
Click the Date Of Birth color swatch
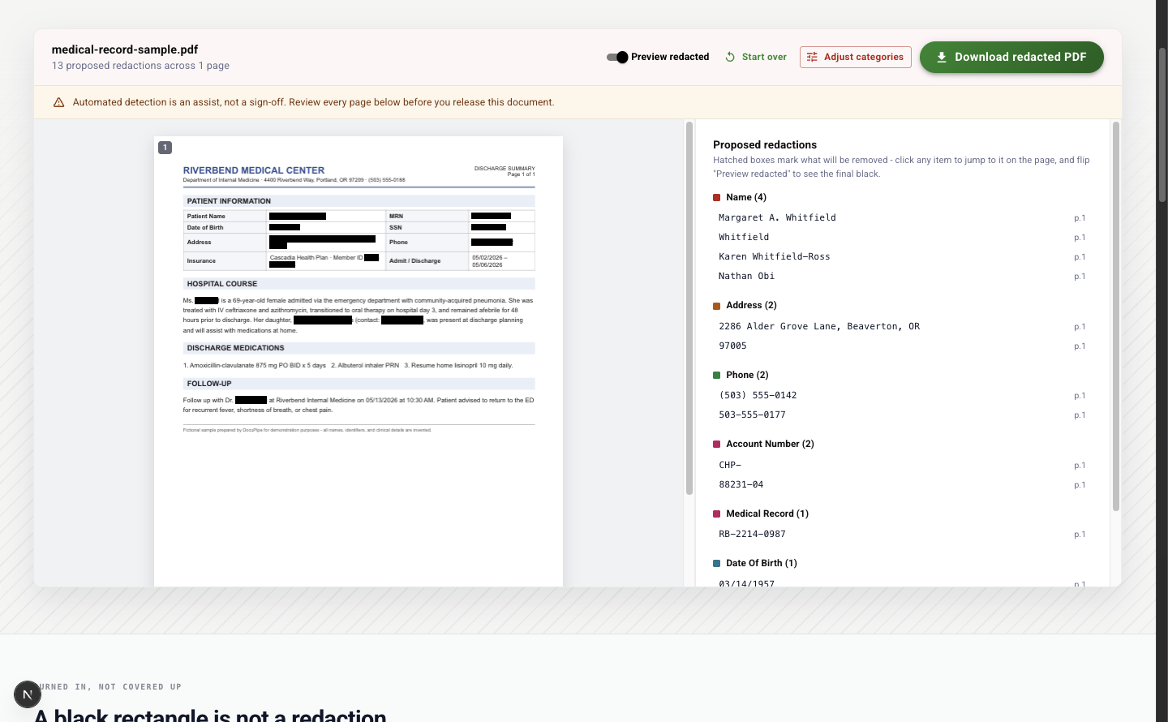(x=716, y=563)
